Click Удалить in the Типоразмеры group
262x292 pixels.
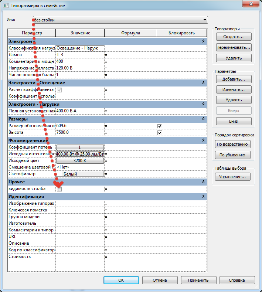pyautogui.click(x=234, y=58)
